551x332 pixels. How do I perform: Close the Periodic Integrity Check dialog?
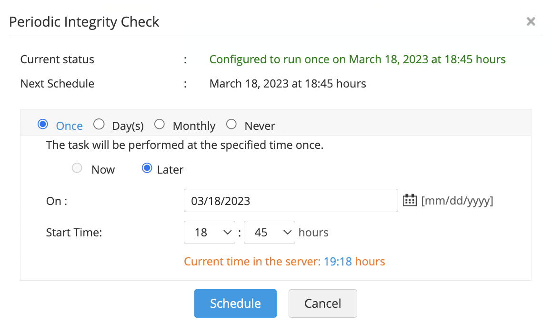[x=531, y=21]
